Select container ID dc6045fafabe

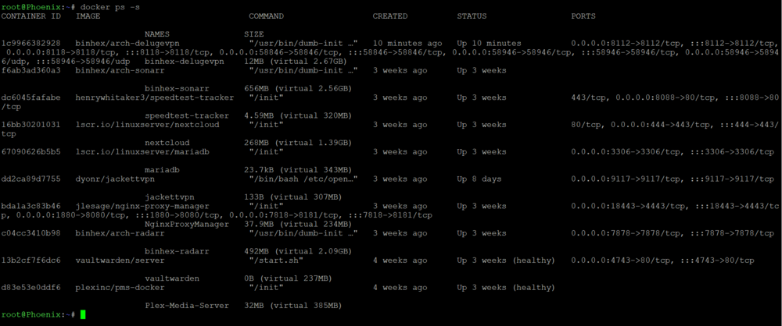(x=31, y=97)
